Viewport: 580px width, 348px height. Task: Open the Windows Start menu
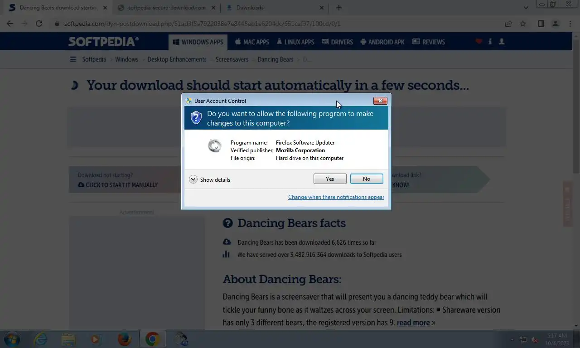[x=12, y=339]
